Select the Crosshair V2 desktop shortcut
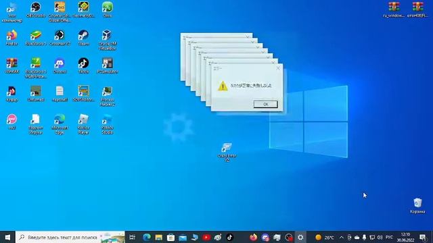The height and width of the screenshot is (243, 433). [60, 38]
